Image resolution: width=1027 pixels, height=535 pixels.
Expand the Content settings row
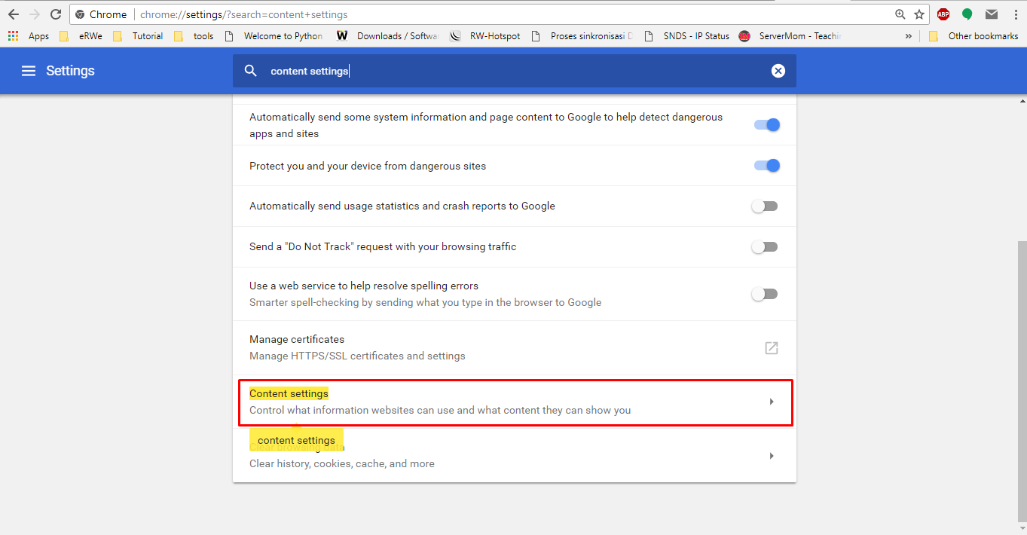pyautogui.click(x=771, y=402)
